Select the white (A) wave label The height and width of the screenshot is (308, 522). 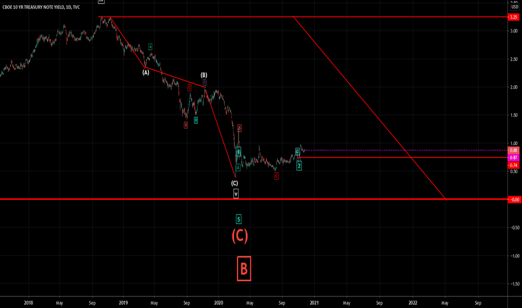tap(146, 72)
